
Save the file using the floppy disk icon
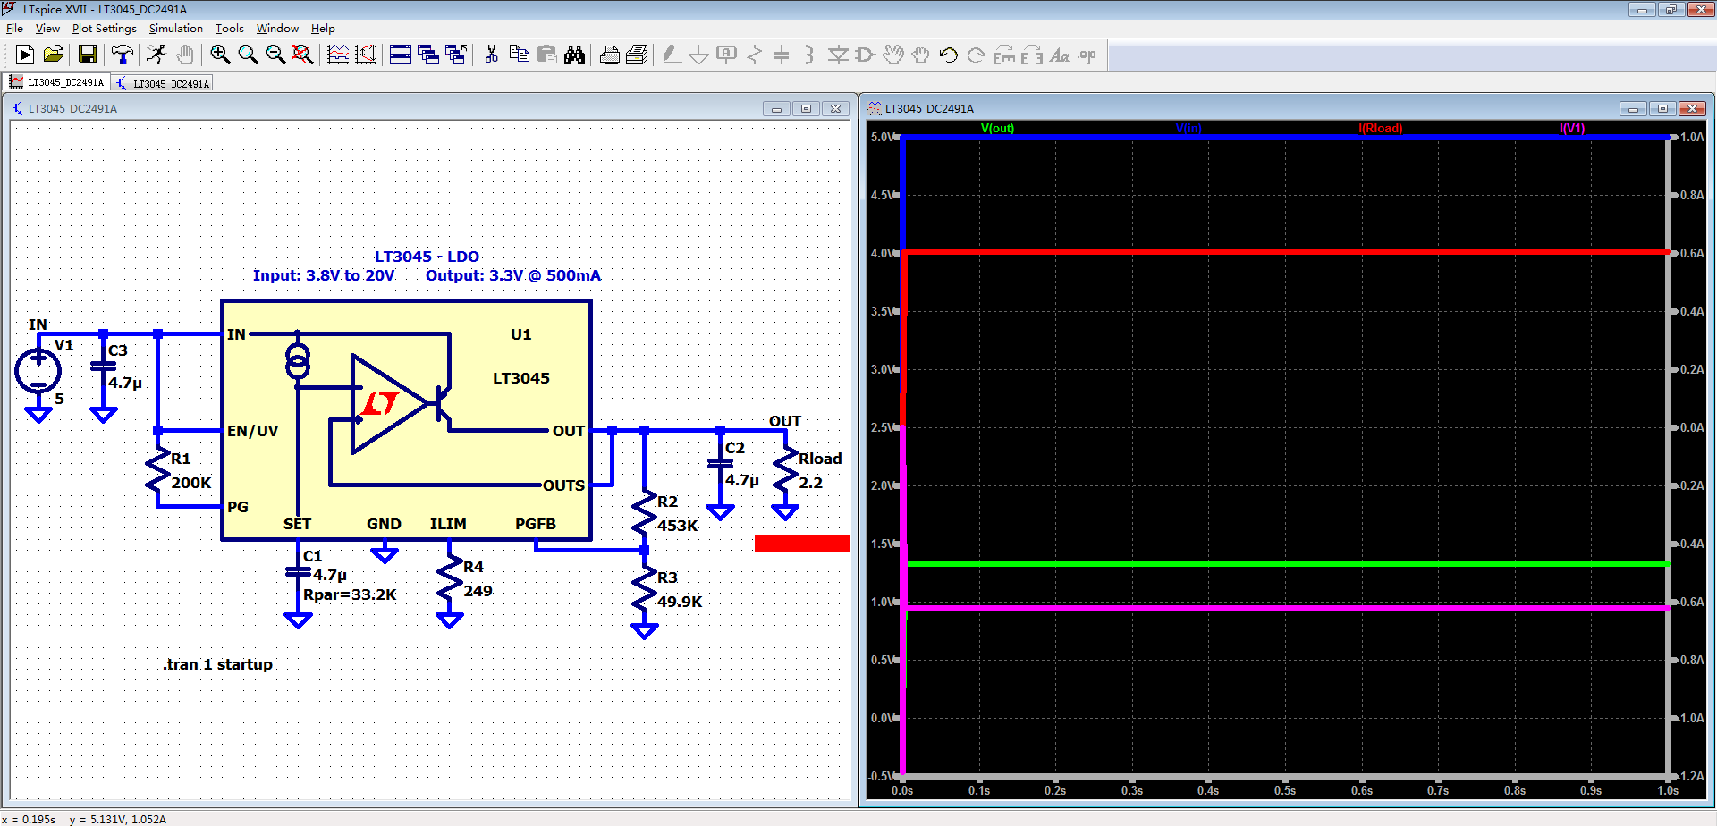[87, 55]
